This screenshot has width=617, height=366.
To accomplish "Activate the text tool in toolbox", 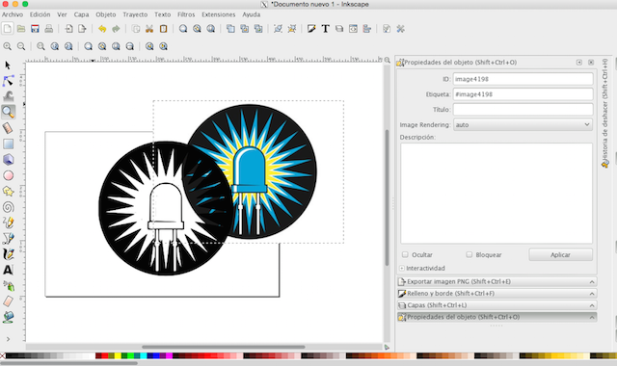I will click(x=8, y=270).
